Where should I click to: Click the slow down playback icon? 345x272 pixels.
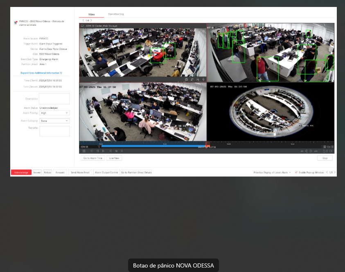[x=110, y=151]
